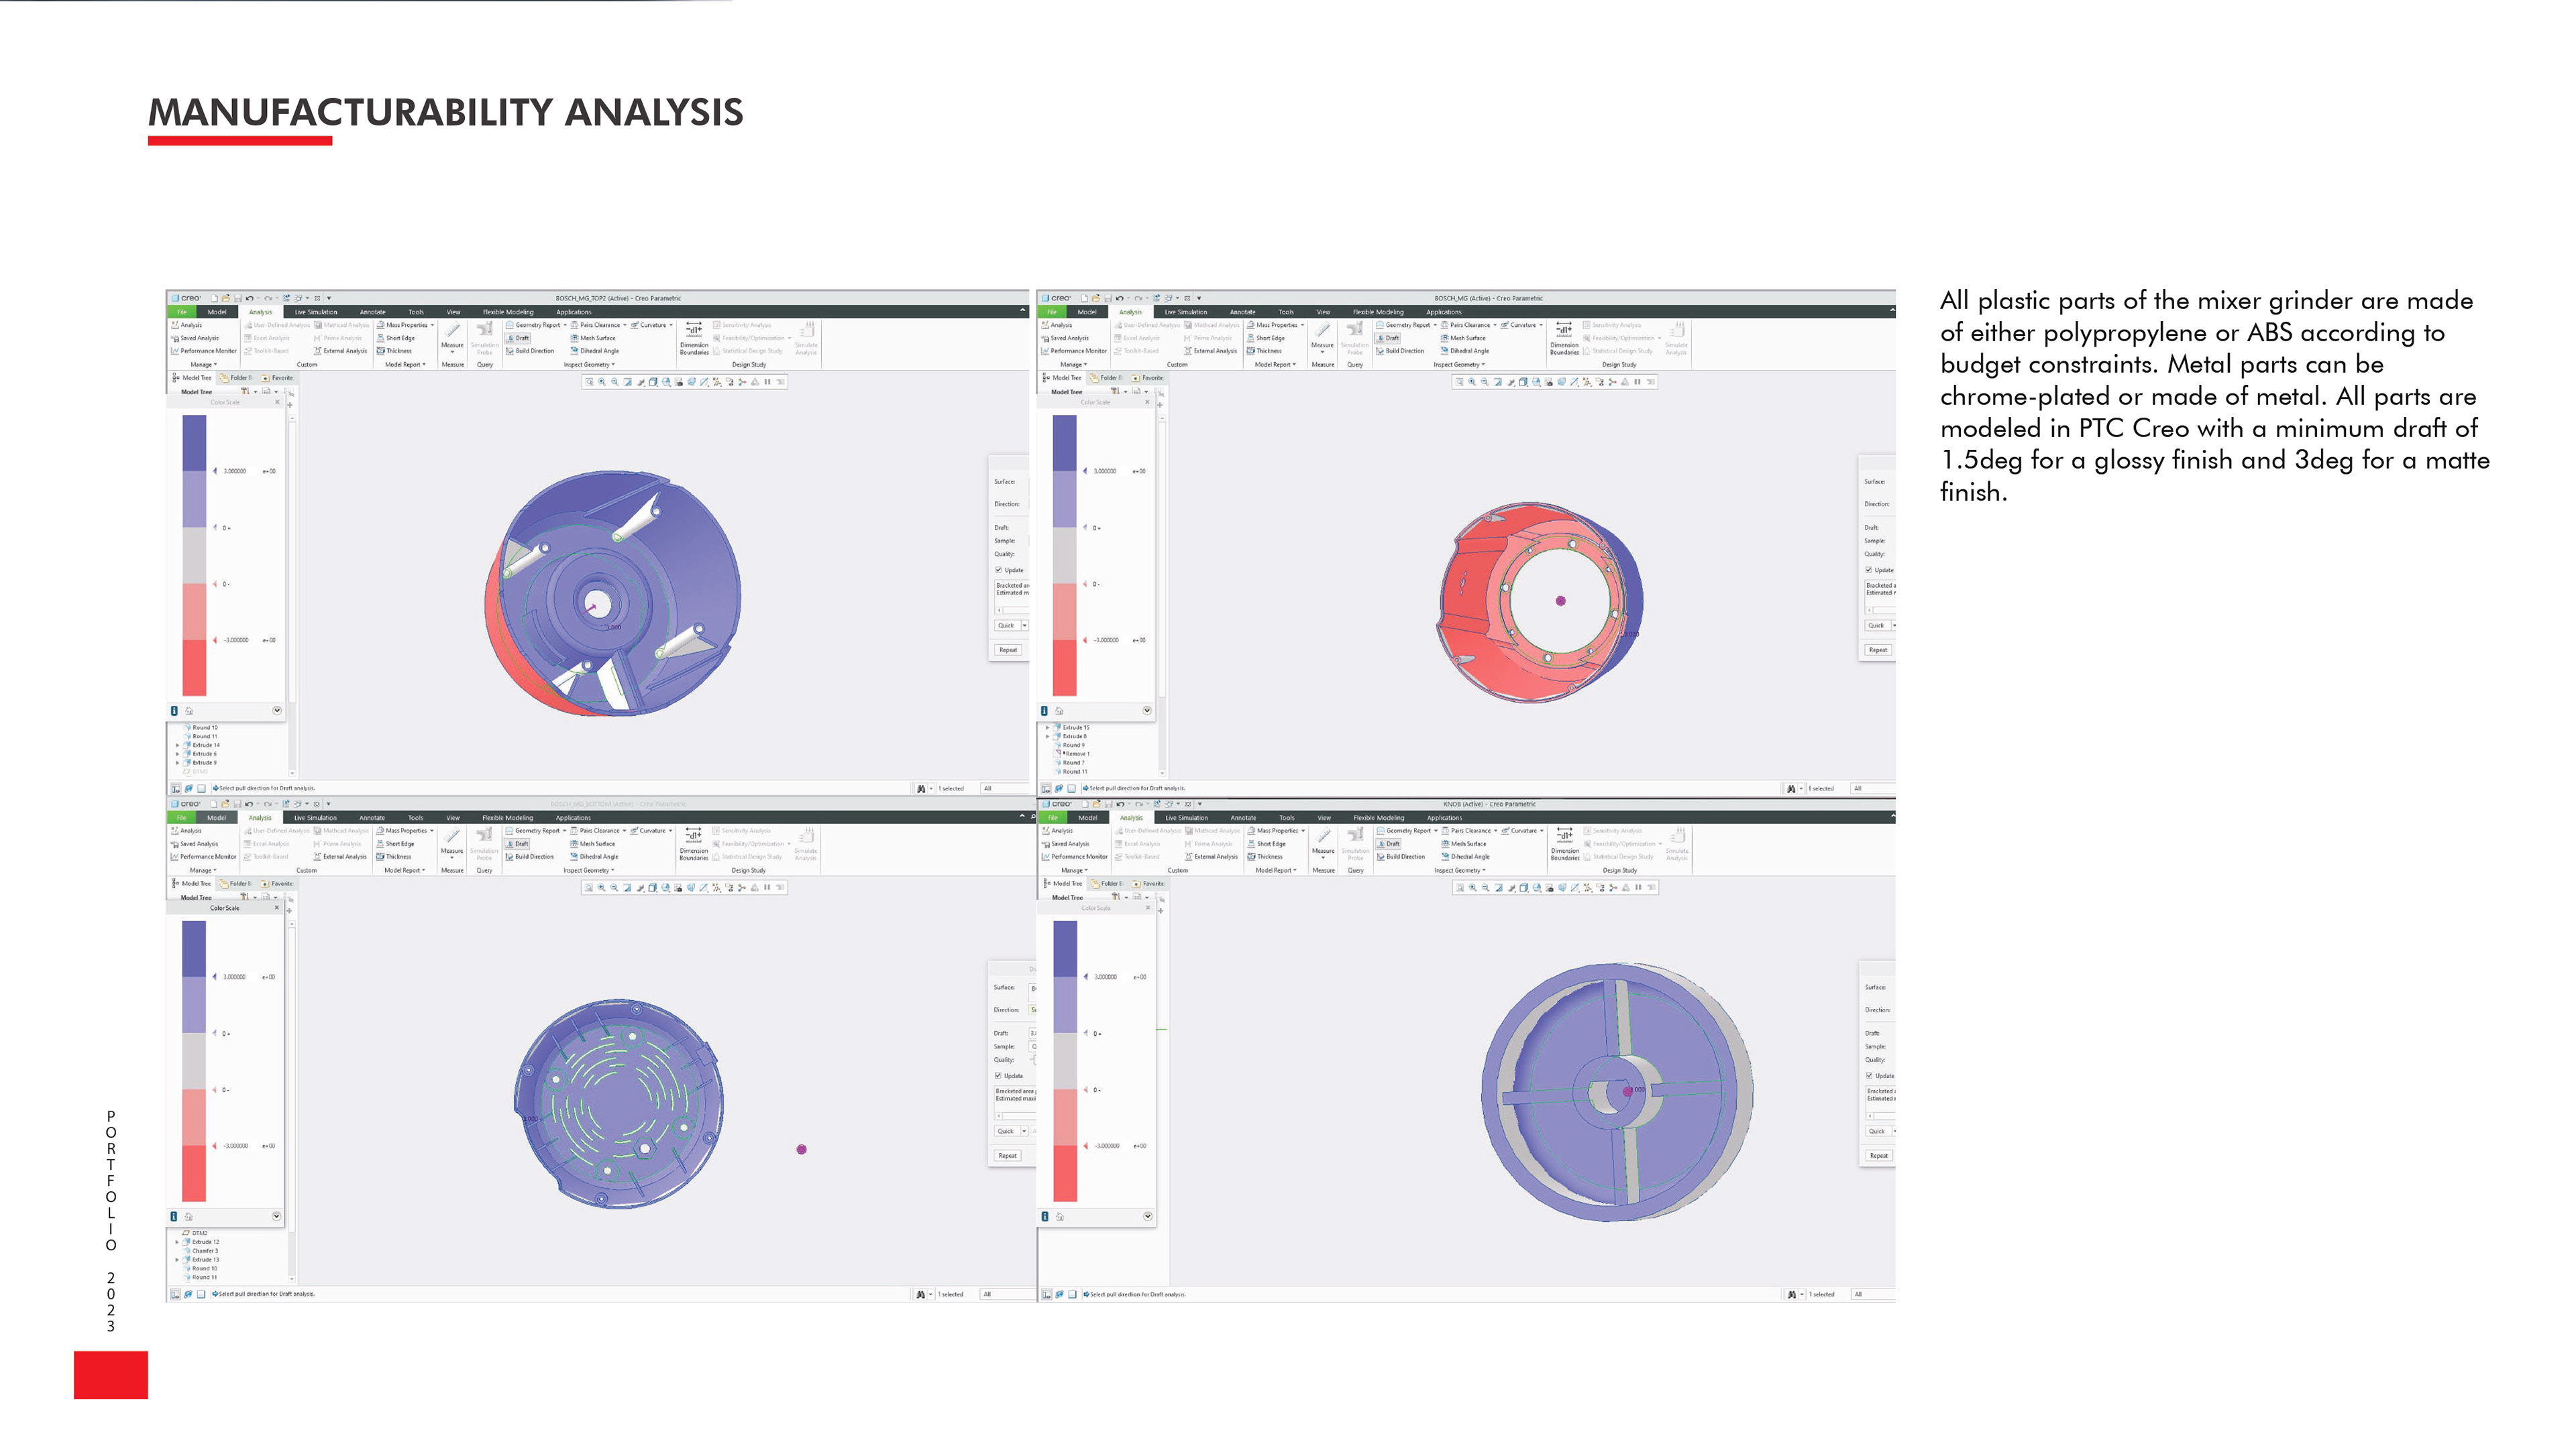The height and width of the screenshot is (1448, 2576).
Task: Click Short Edge tool in bottom-left Creo window
Action: pos(396,843)
